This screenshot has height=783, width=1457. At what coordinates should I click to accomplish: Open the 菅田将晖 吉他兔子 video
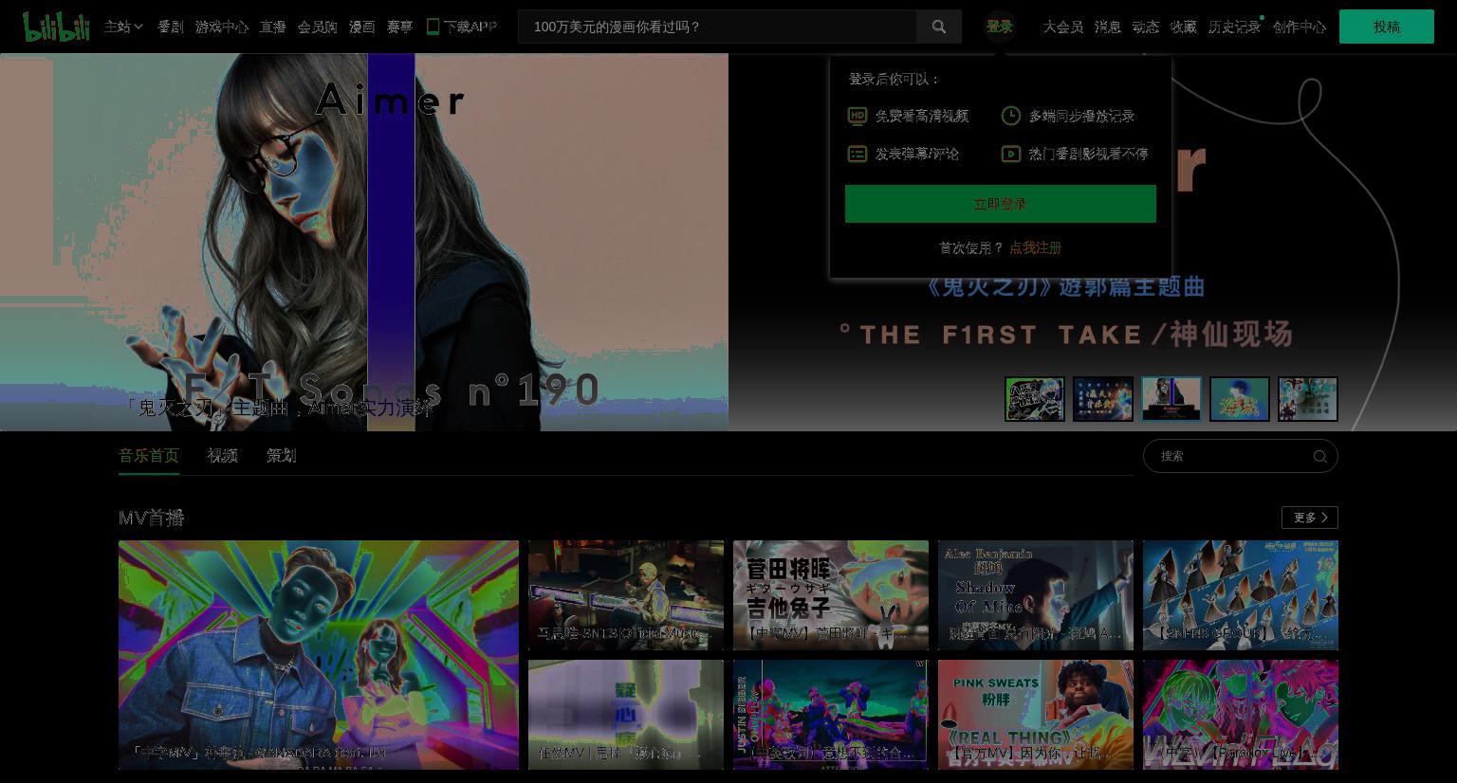click(x=831, y=595)
